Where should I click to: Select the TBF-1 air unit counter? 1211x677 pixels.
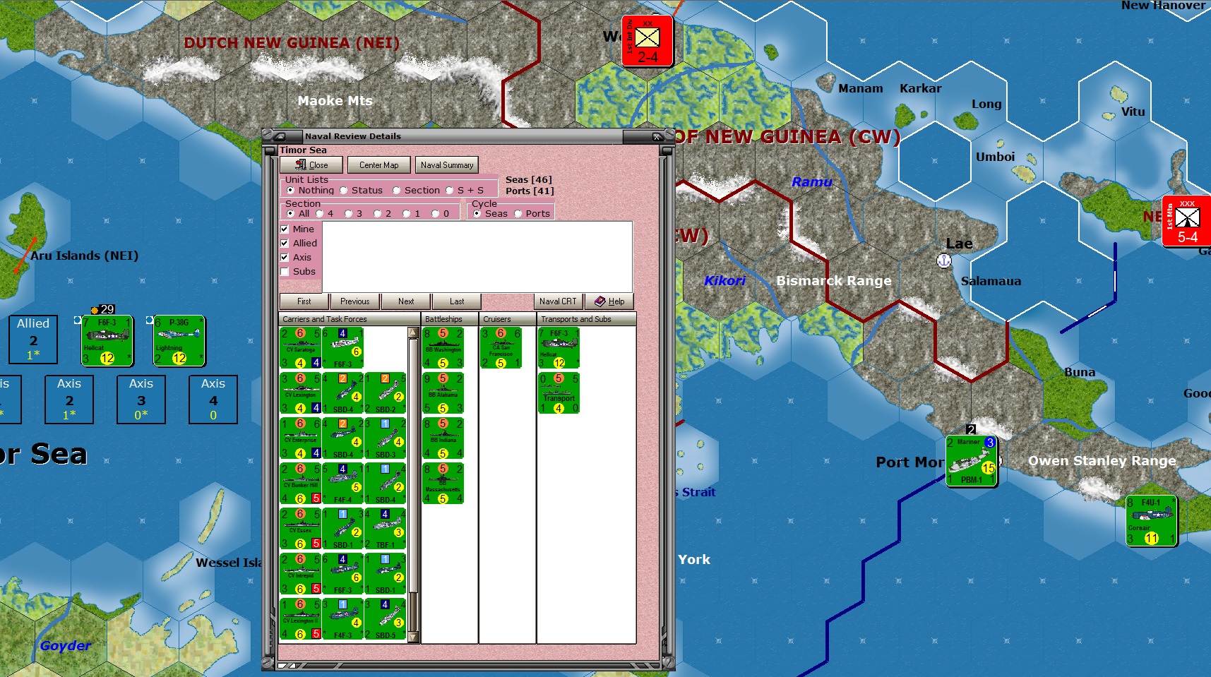click(386, 529)
